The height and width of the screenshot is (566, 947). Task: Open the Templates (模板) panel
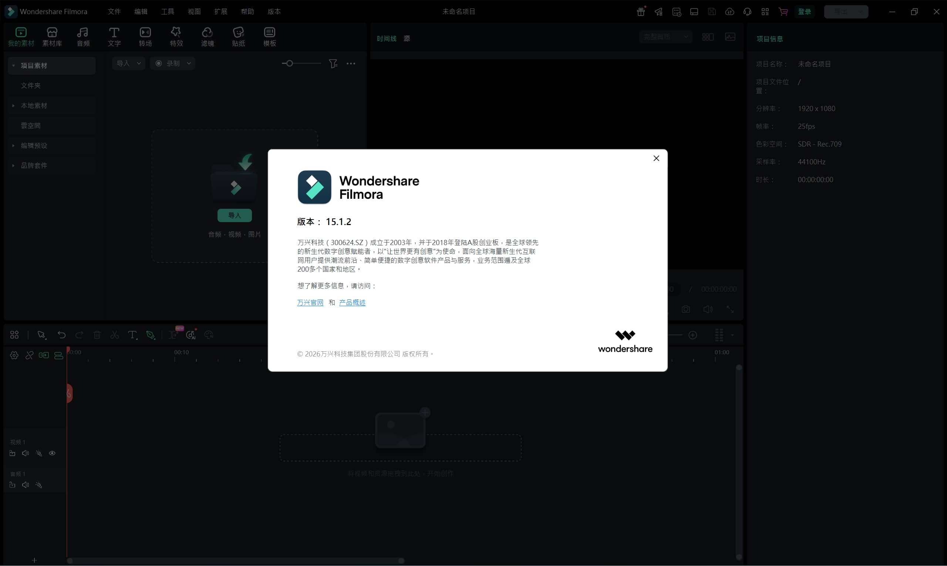point(269,37)
